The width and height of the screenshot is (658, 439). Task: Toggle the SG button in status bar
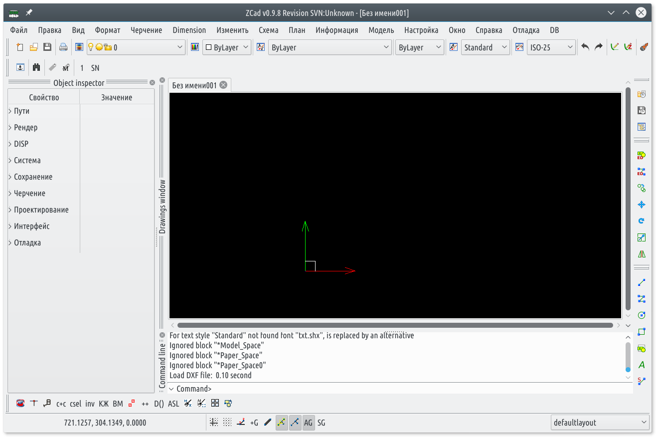tap(322, 423)
